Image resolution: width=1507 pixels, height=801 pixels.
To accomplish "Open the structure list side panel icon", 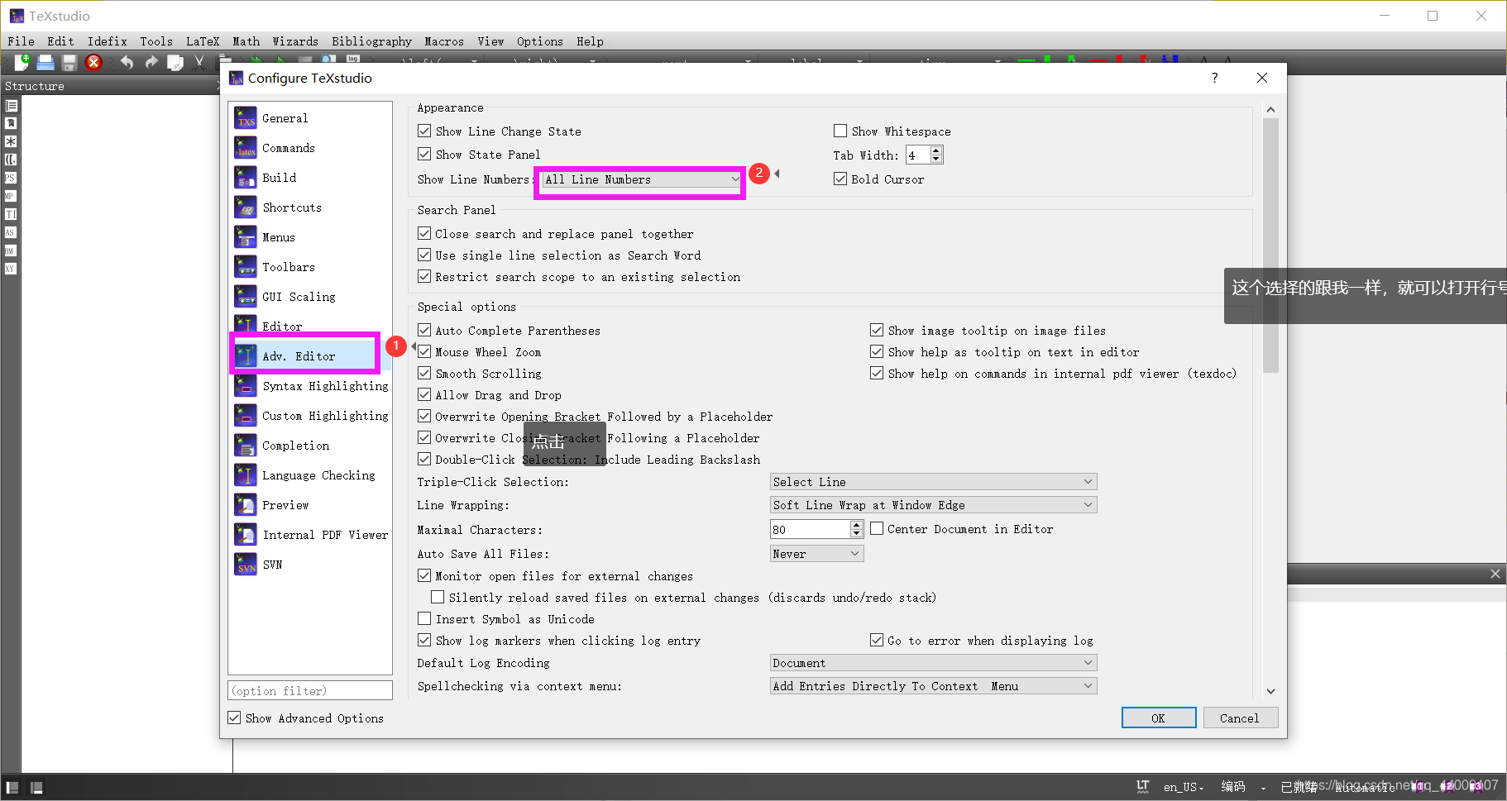I will click(11, 105).
